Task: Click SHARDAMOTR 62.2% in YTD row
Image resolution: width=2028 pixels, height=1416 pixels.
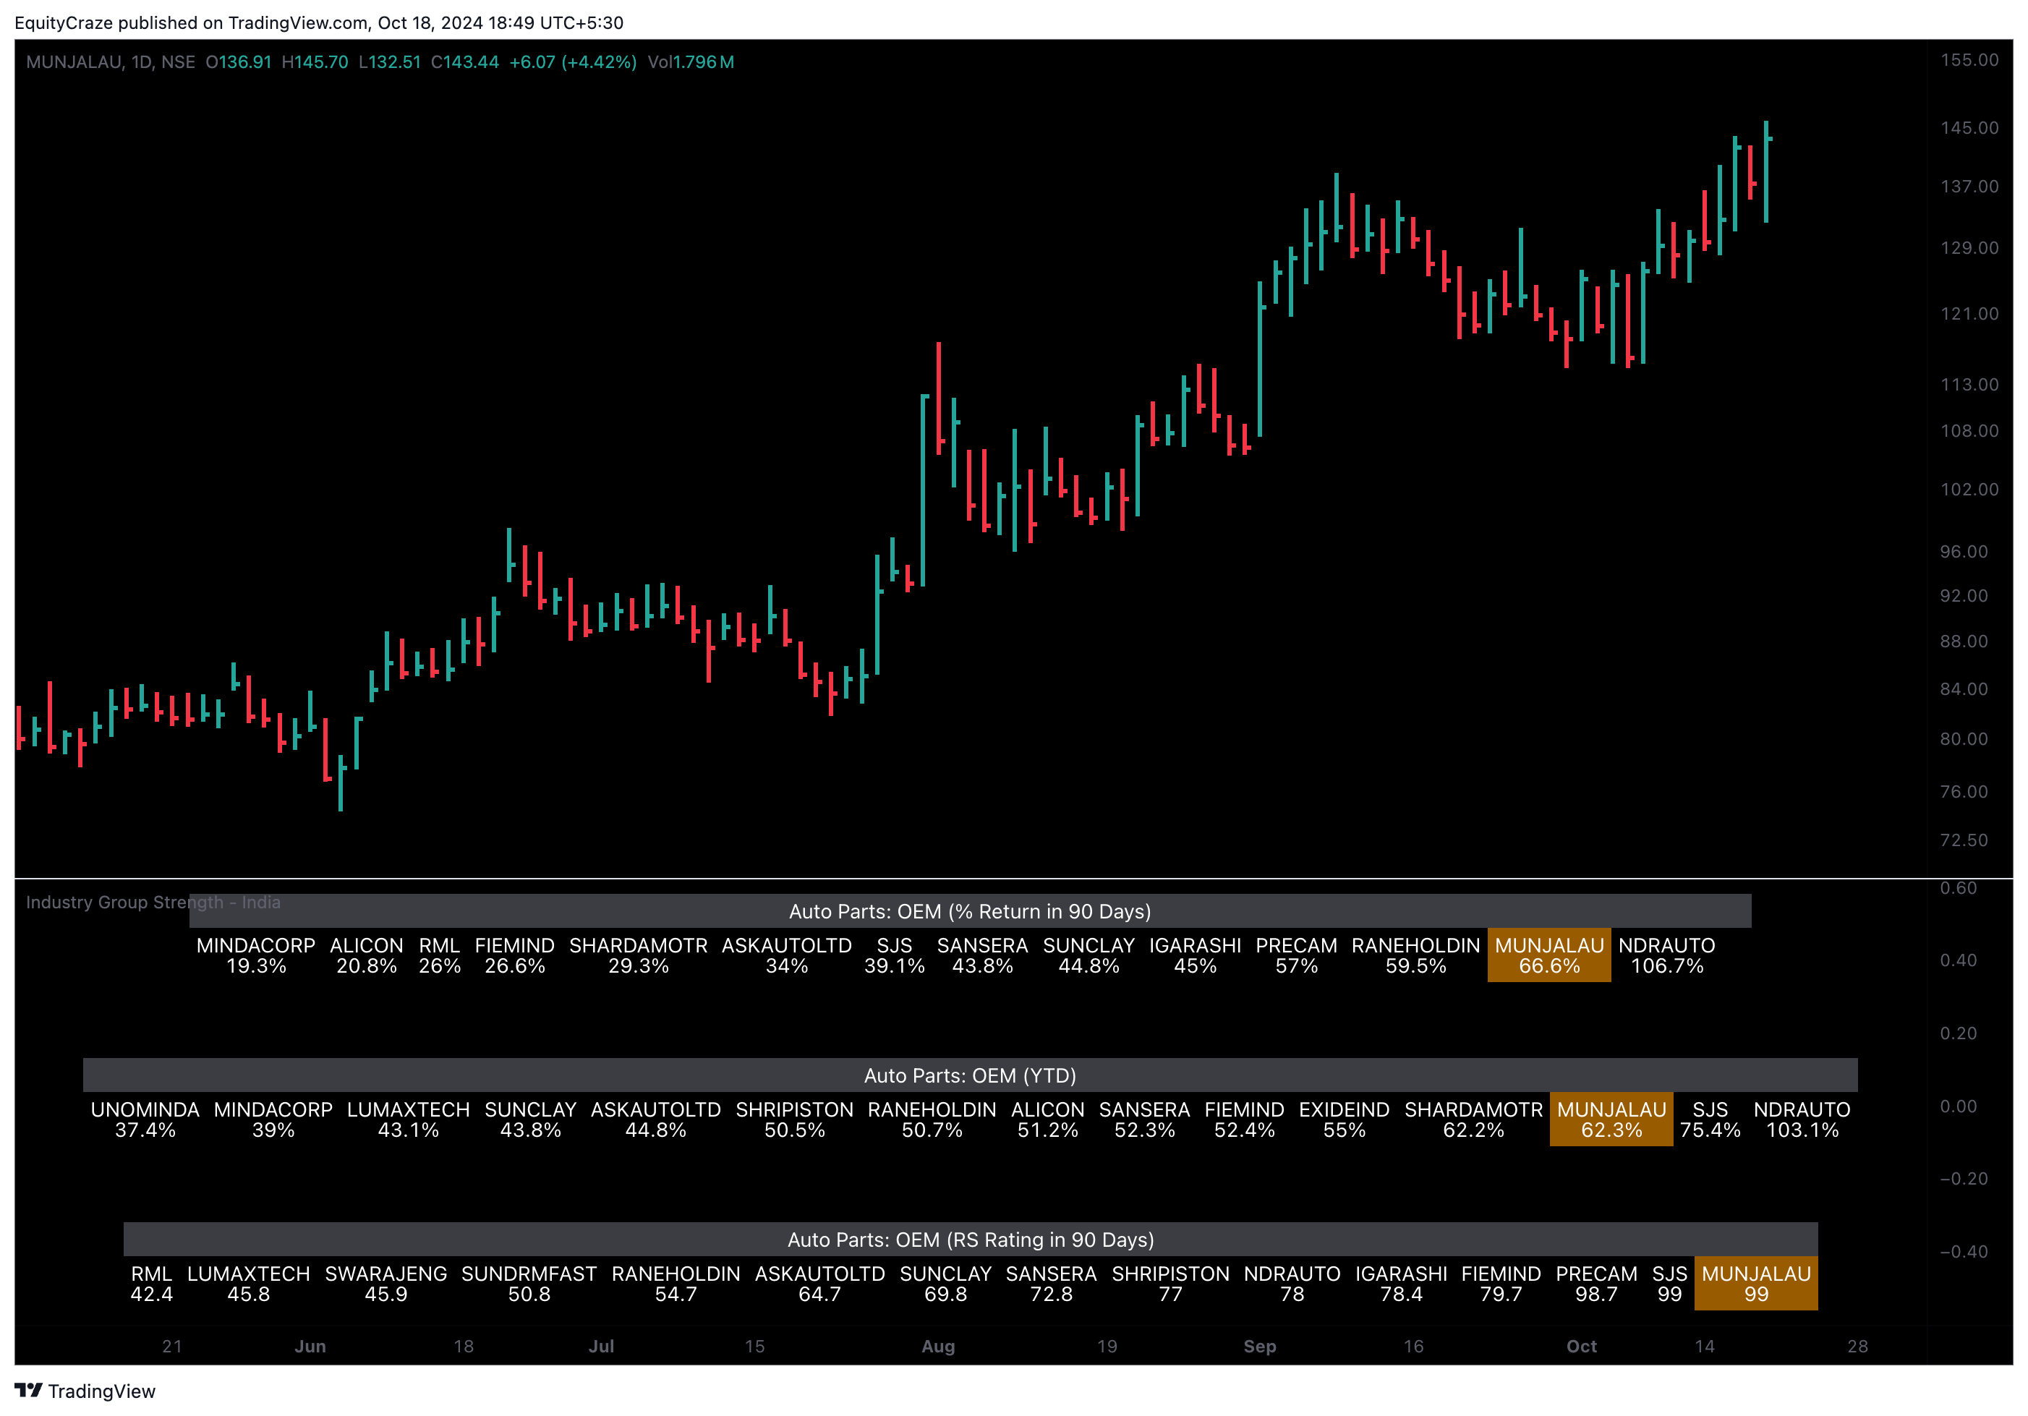Action: pyautogui.click(x=1473, y=1119)
